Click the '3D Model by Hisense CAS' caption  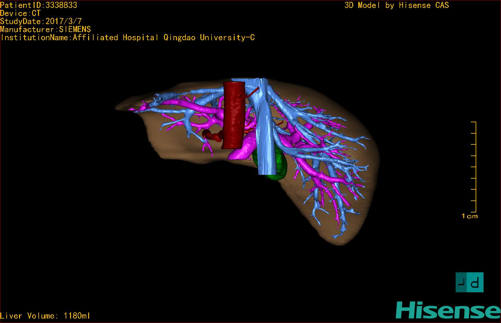pos(397,5)
